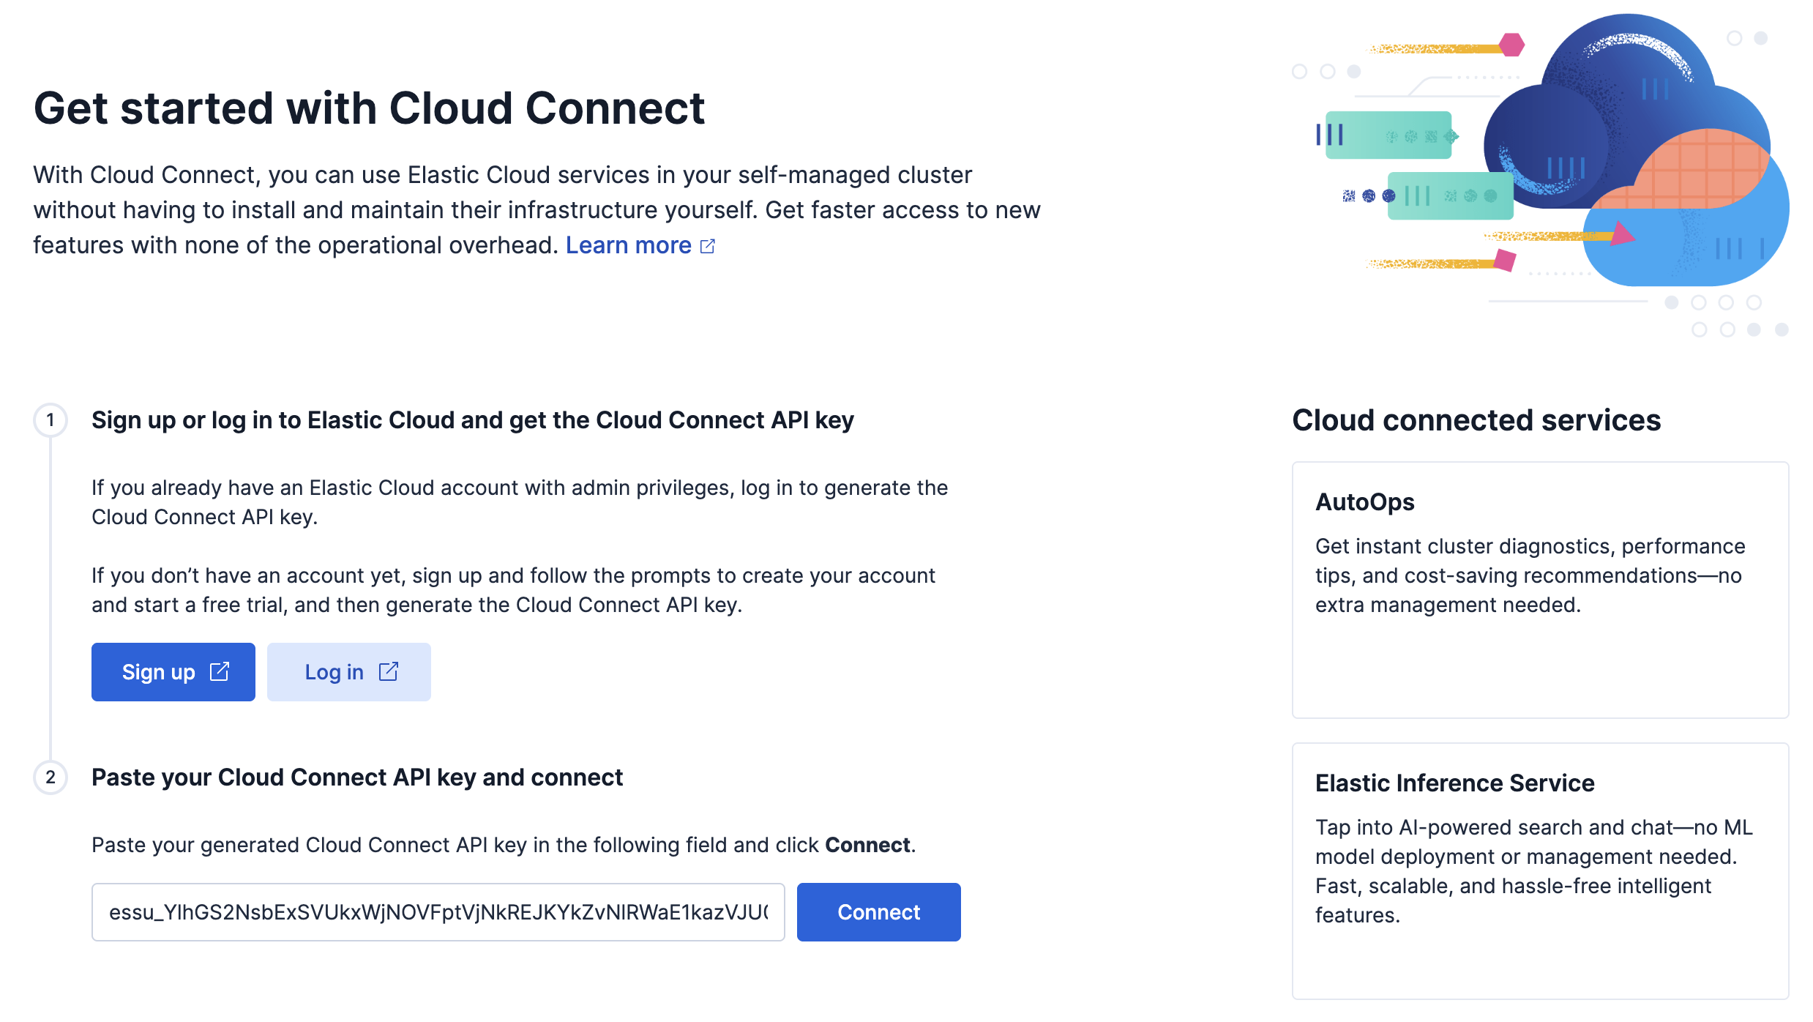The height and width of the screenshot is (1022, 1813).
Task: Click the Sign up button
Action: point(173,672)
